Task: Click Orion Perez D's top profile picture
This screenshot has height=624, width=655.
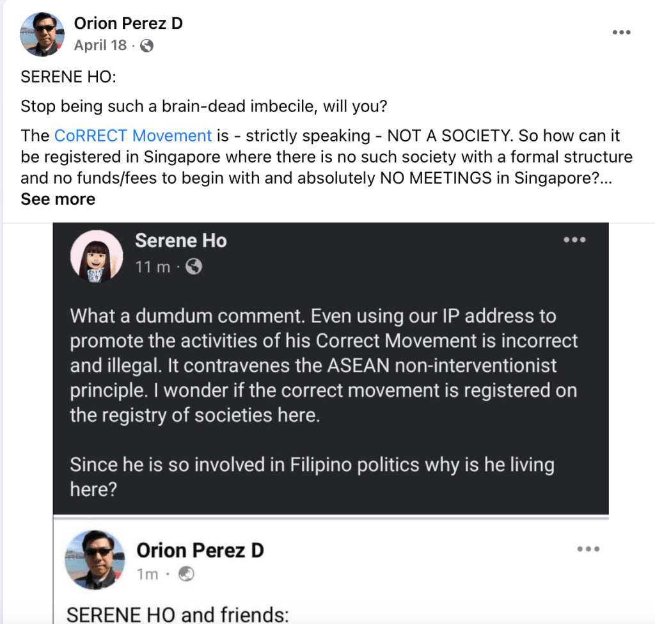Action: point(43,34)
